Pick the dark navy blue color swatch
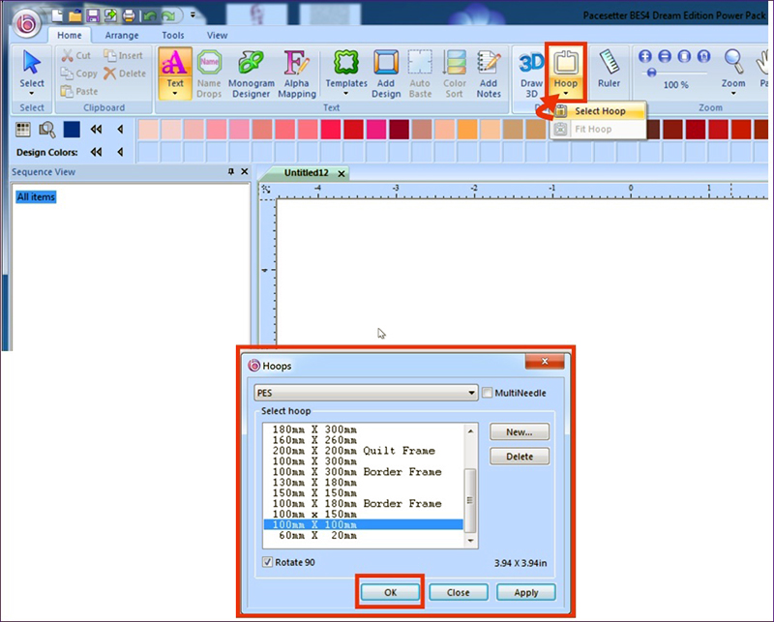This screenshot has height=622, width=774. pyautogui.click(x=72, y=129)
